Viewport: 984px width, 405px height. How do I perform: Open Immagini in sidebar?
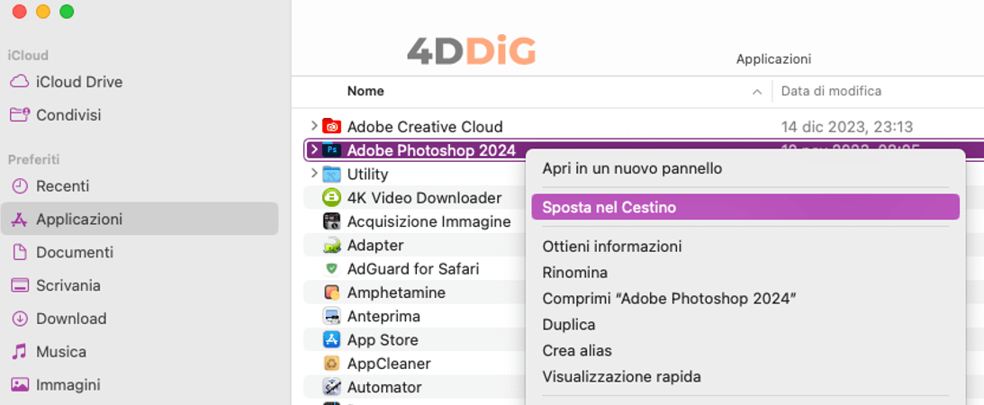(68, 385)
